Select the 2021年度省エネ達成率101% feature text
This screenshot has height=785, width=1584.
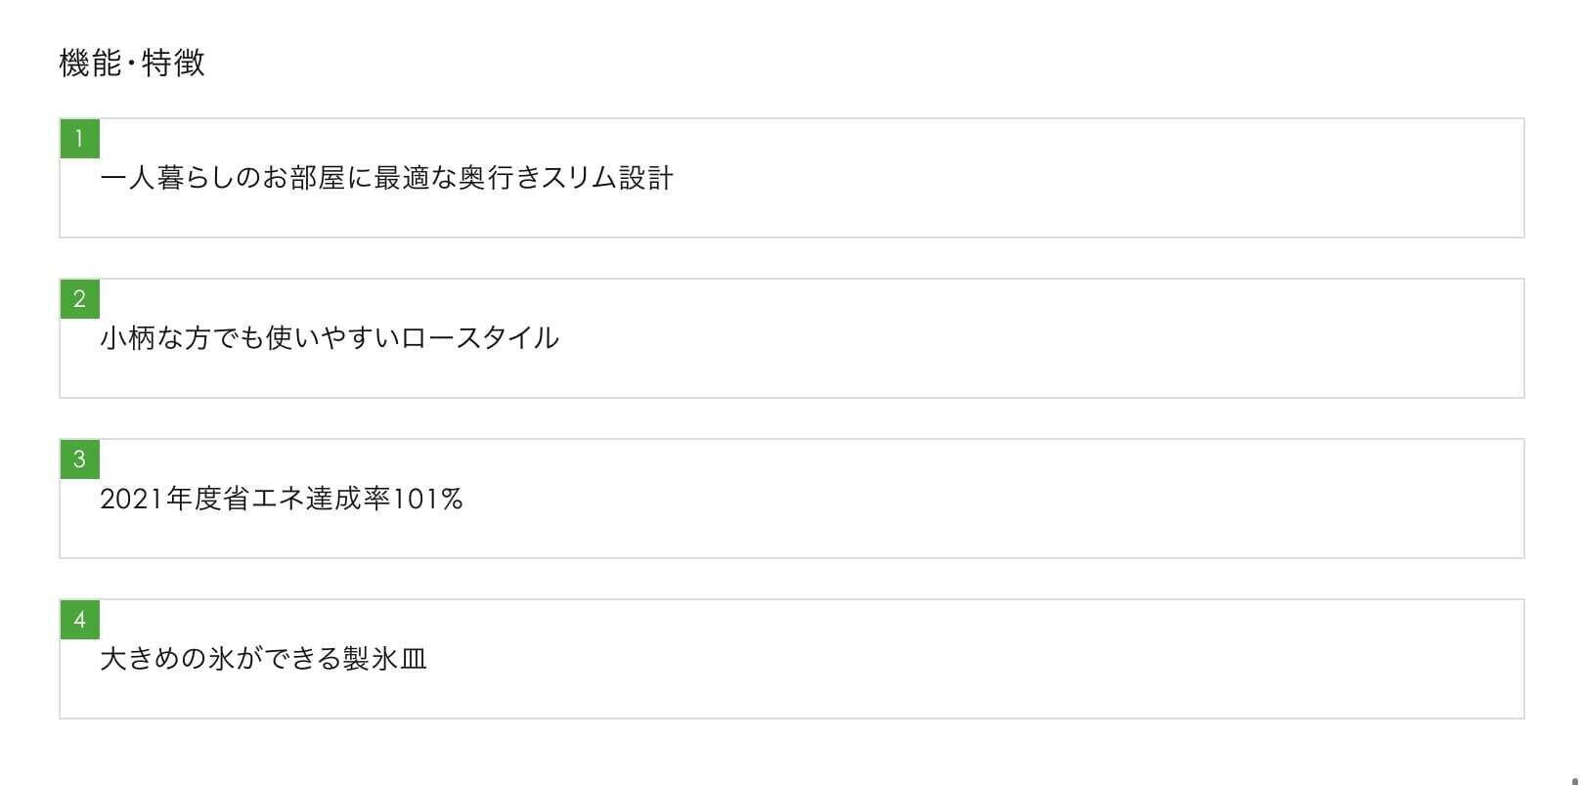tap(281, 499)
